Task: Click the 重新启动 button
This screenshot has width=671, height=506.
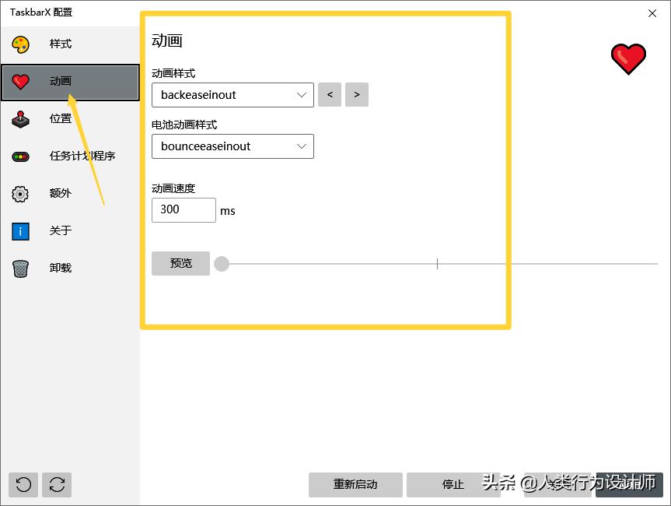Action: (356, 484)
